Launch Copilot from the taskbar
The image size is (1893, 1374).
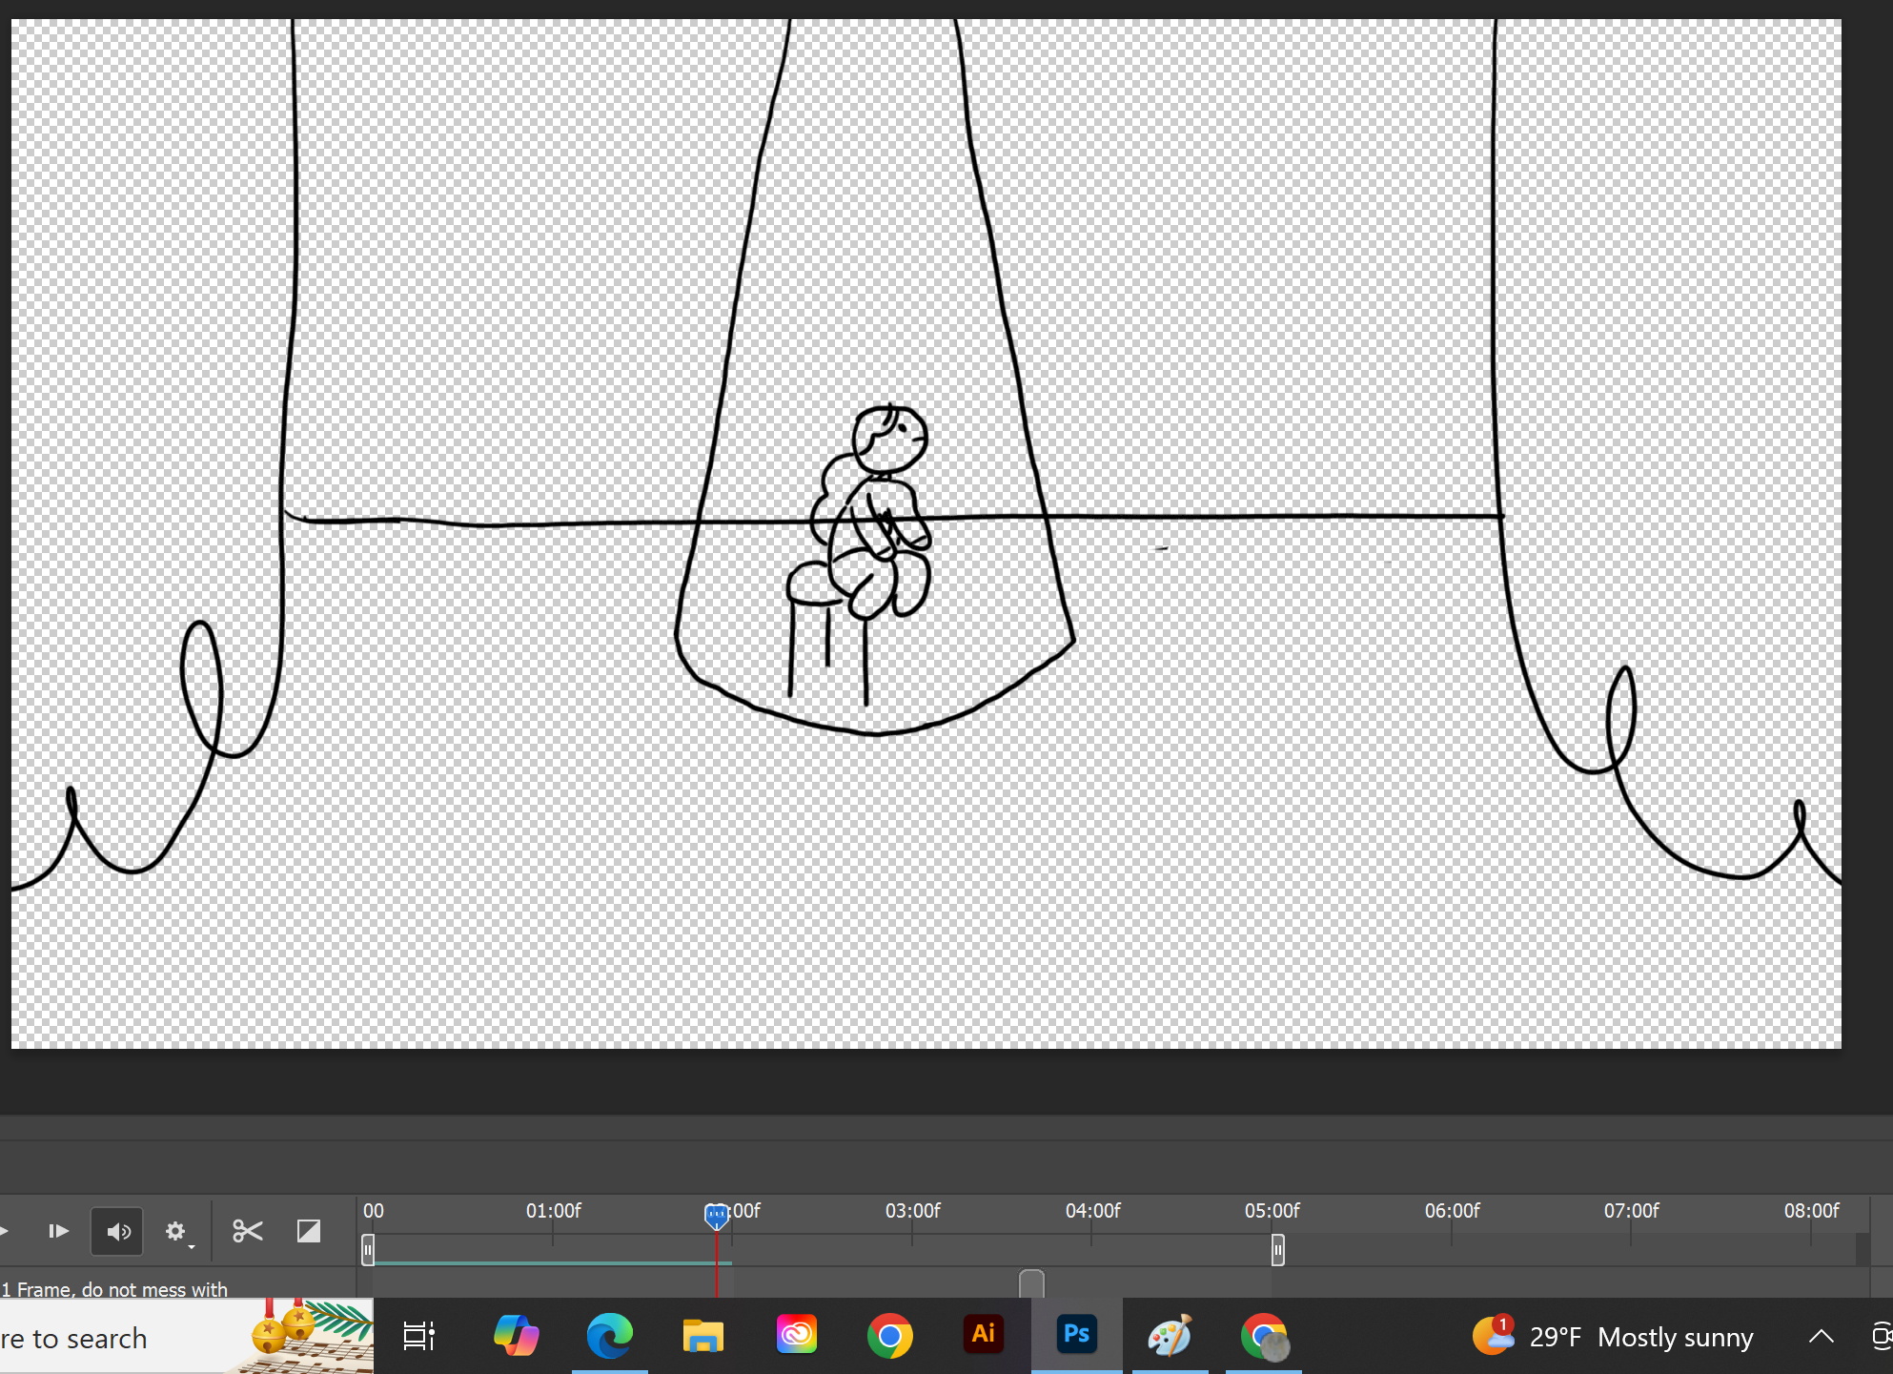516,1336
